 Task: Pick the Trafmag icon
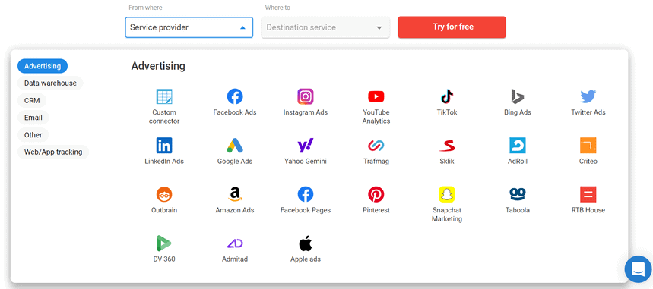[x=376, y=146]
